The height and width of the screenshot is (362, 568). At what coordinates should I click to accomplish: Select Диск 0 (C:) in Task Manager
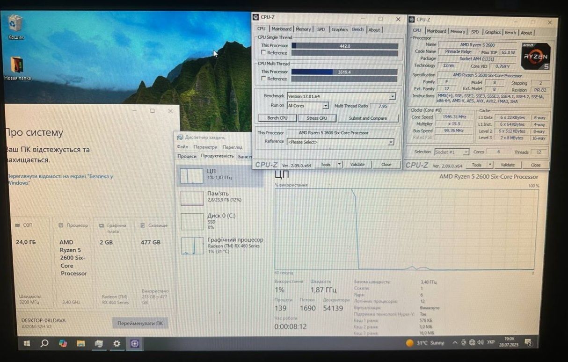coord(220,221)
